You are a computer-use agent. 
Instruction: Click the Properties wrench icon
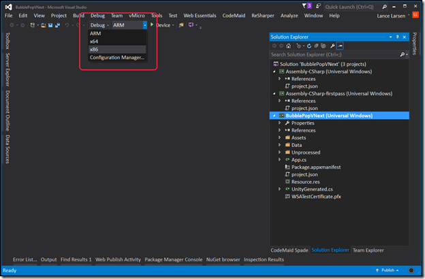tap(332, 46)
